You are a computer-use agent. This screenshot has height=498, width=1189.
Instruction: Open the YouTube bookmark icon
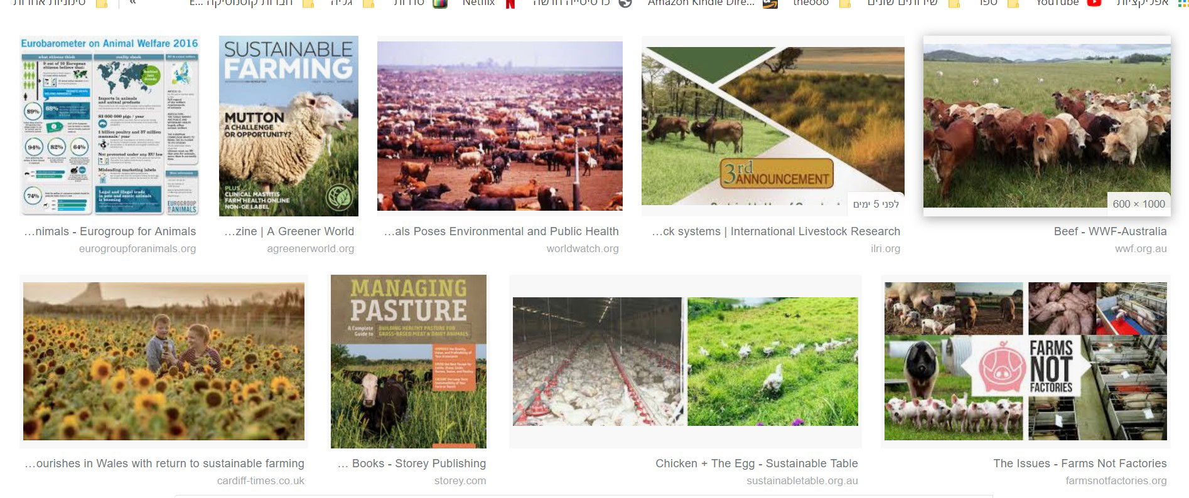pos(1094,3)
